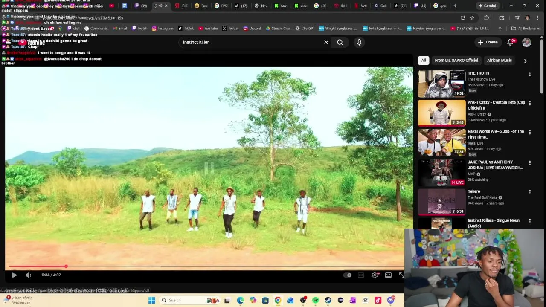Start voice search with microphone icon
Screen dimensions: 546x307
click(x=359, y=42)
